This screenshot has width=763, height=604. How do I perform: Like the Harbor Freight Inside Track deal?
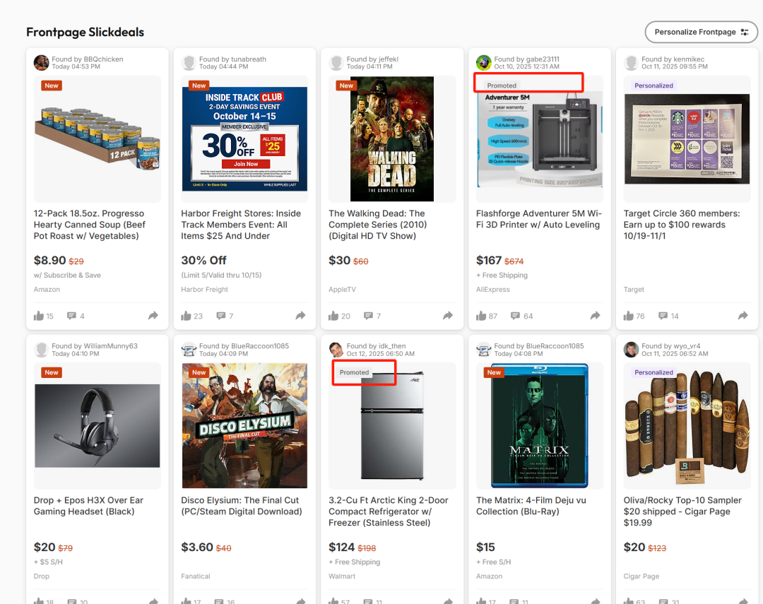(186, 316)
